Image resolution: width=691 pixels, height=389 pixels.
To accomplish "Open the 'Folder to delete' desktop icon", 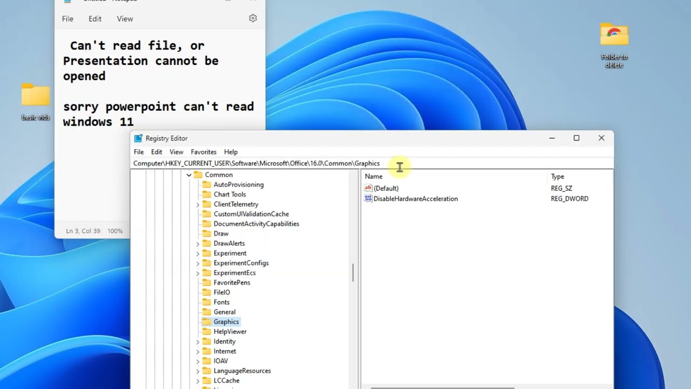I will (x=614, y=45).
